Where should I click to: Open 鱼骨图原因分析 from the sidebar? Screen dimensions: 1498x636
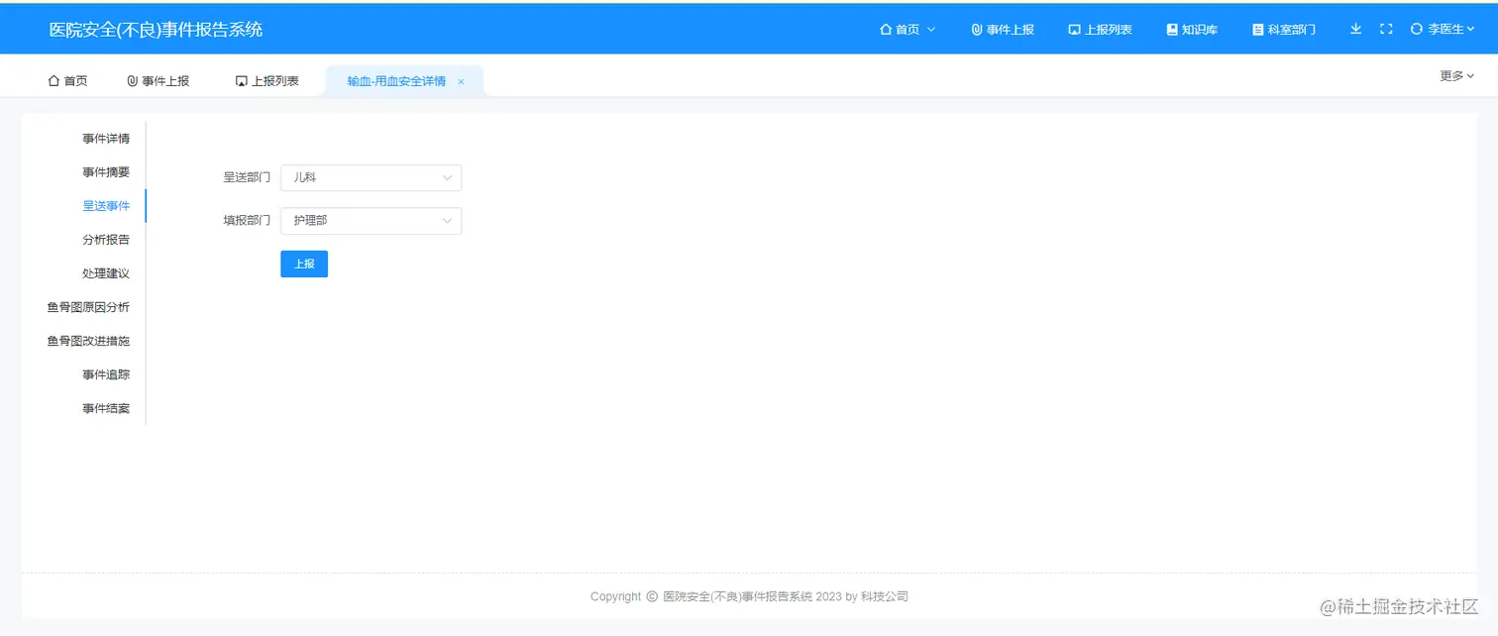point(87,306)
